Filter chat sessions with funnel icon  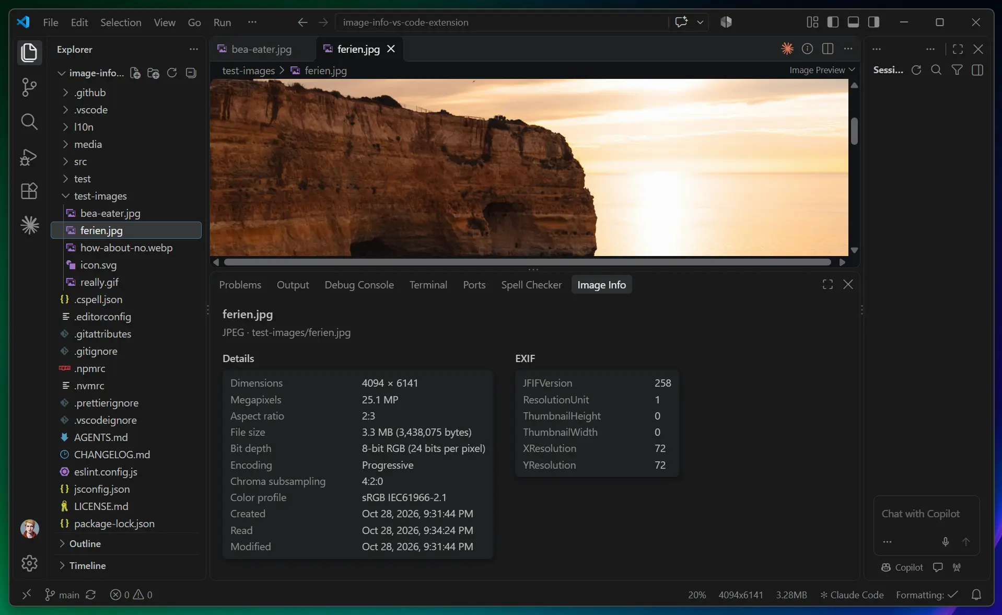(x=957, y=70)
